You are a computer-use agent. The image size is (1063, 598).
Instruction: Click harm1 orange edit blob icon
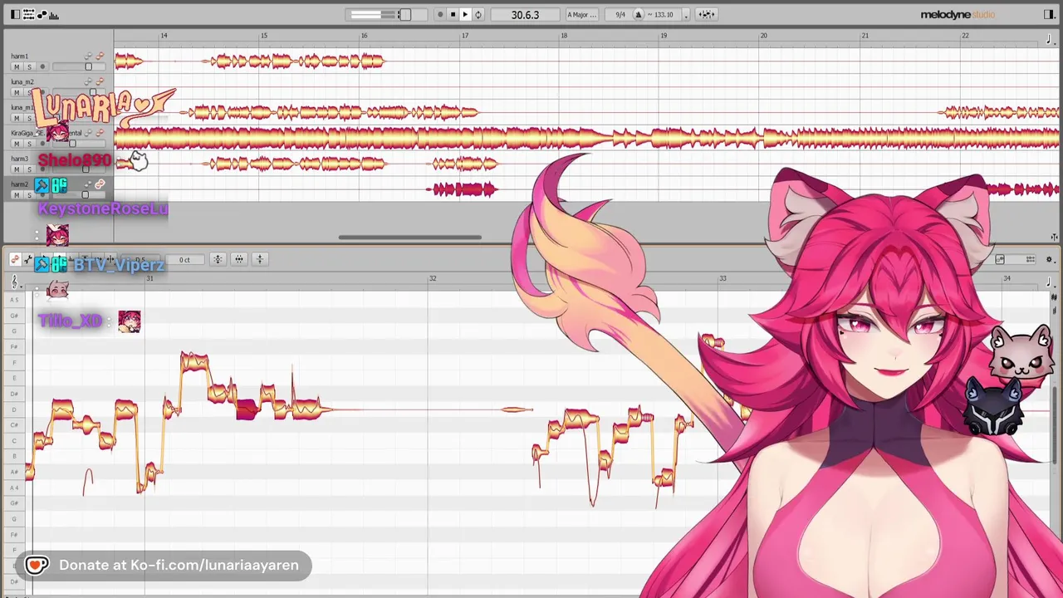(100, 56)
